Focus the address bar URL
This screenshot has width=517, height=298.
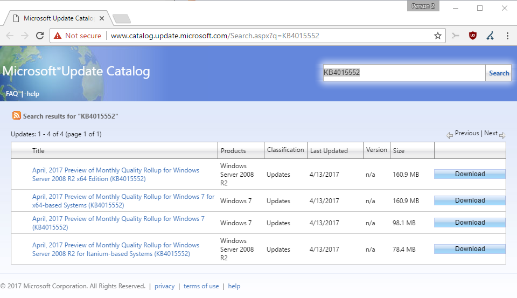pos(215,36)
